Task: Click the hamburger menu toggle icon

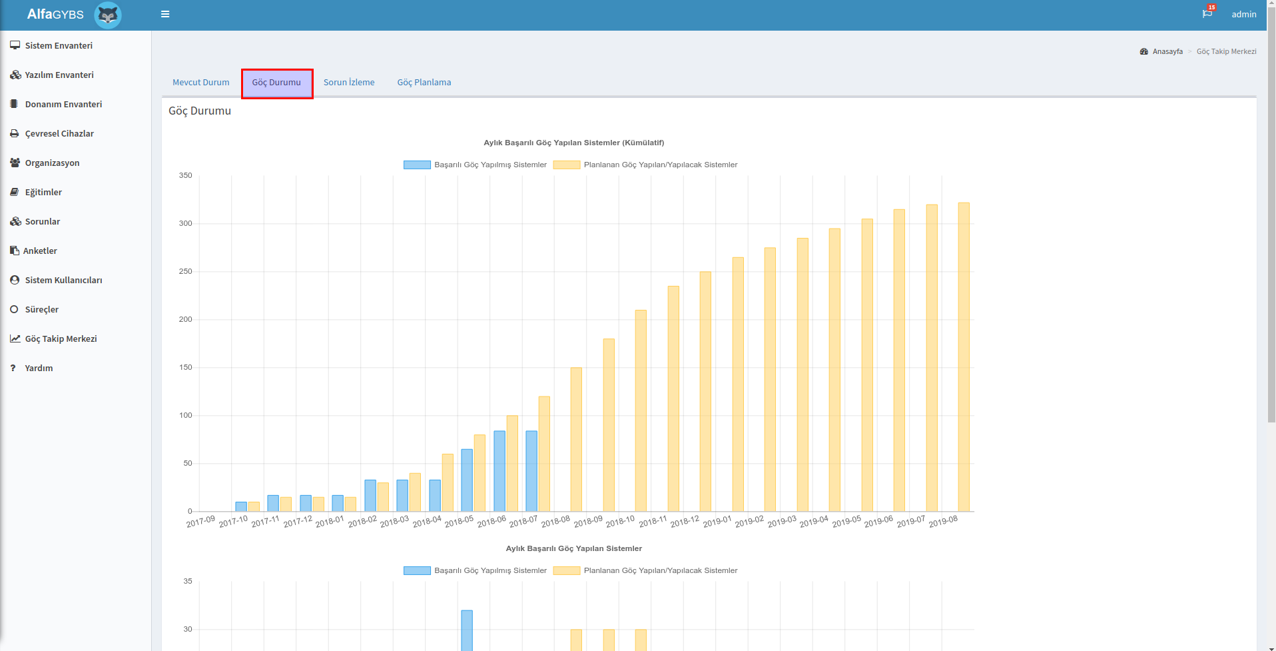Action: pyautogui.click(x=165, y=14)
